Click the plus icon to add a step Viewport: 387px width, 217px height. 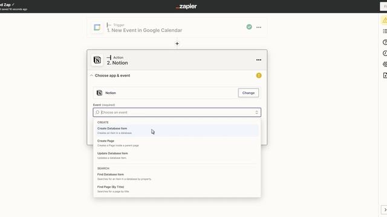[x=177, y=43]
